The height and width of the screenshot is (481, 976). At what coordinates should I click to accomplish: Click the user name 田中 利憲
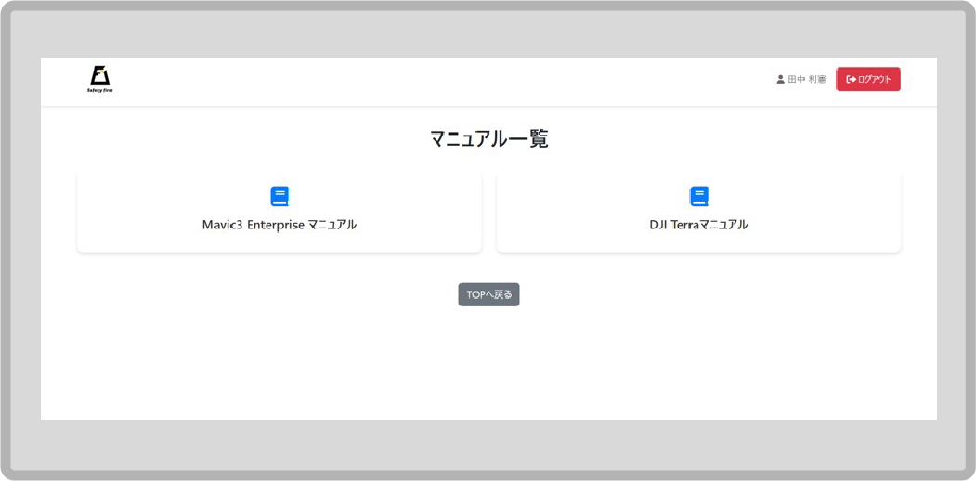click(807, 80)
